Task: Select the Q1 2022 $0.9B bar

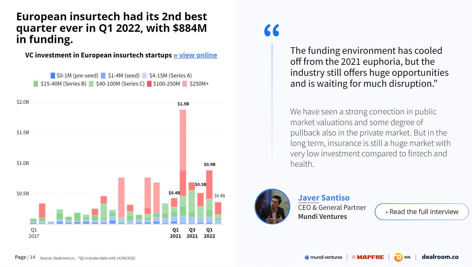Action: [x=209, y=197]
